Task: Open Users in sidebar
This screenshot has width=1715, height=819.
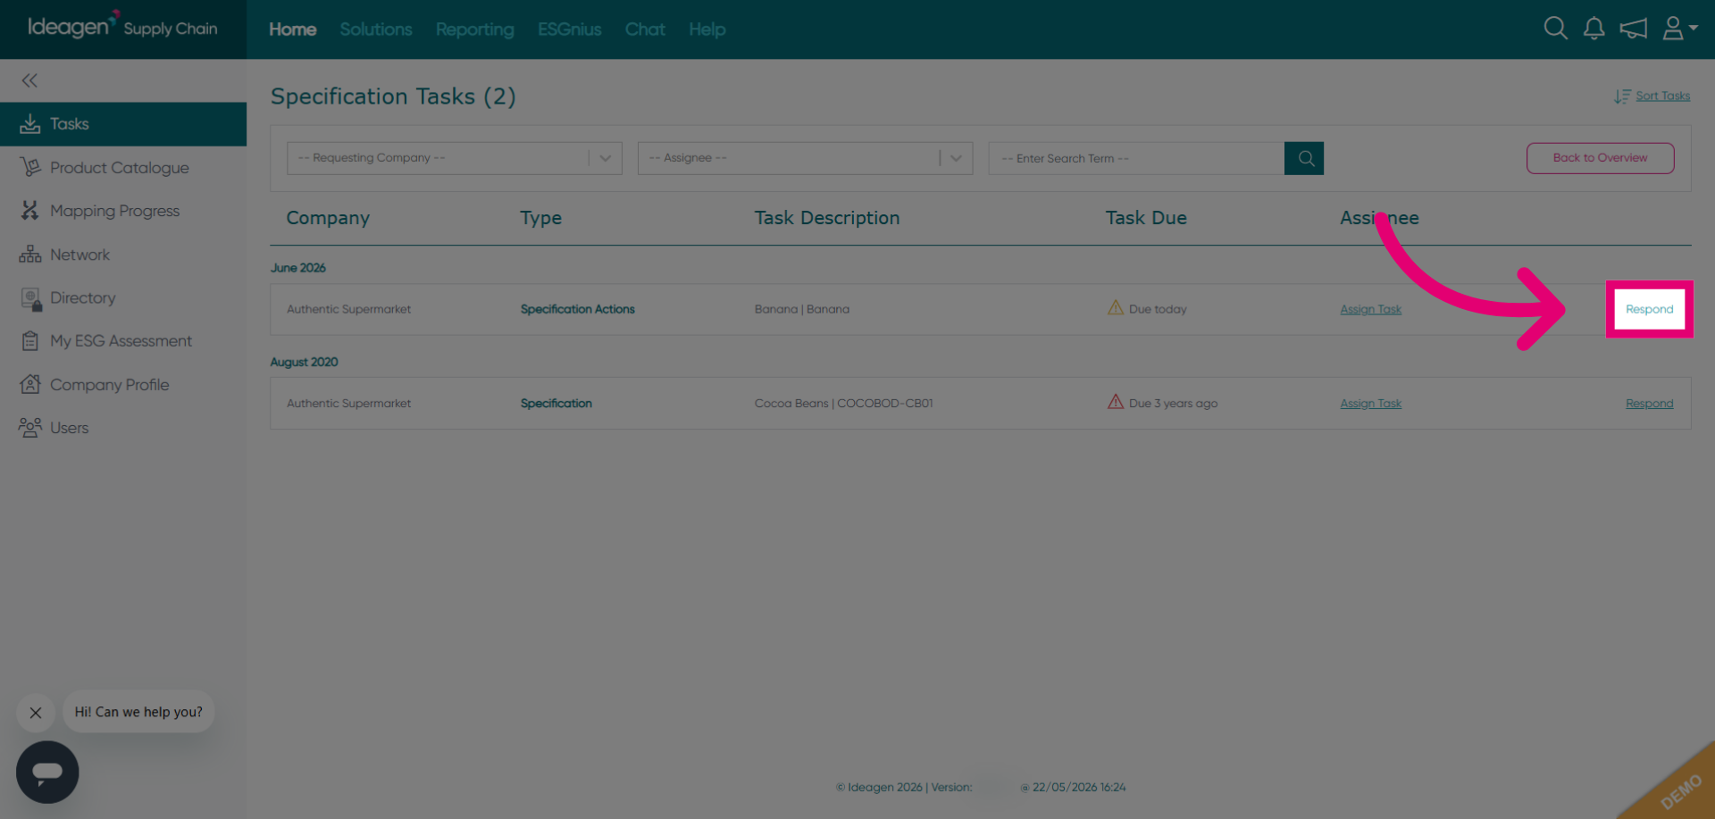Action: click(x=123, y=428)
